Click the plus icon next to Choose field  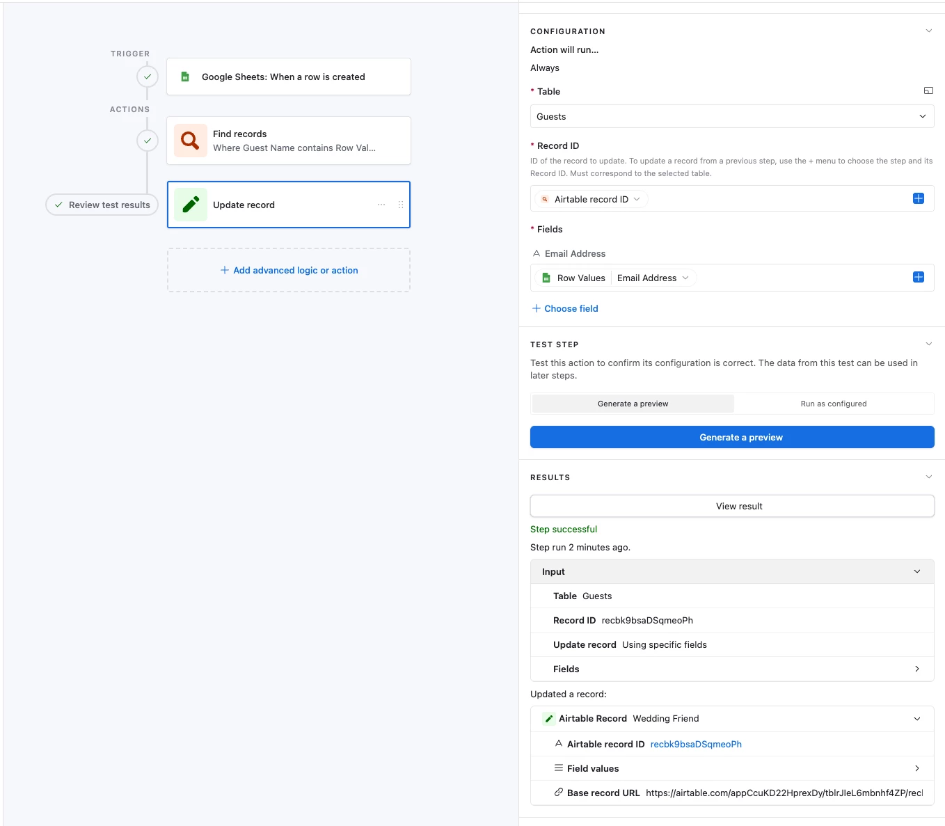coord(537,308)
